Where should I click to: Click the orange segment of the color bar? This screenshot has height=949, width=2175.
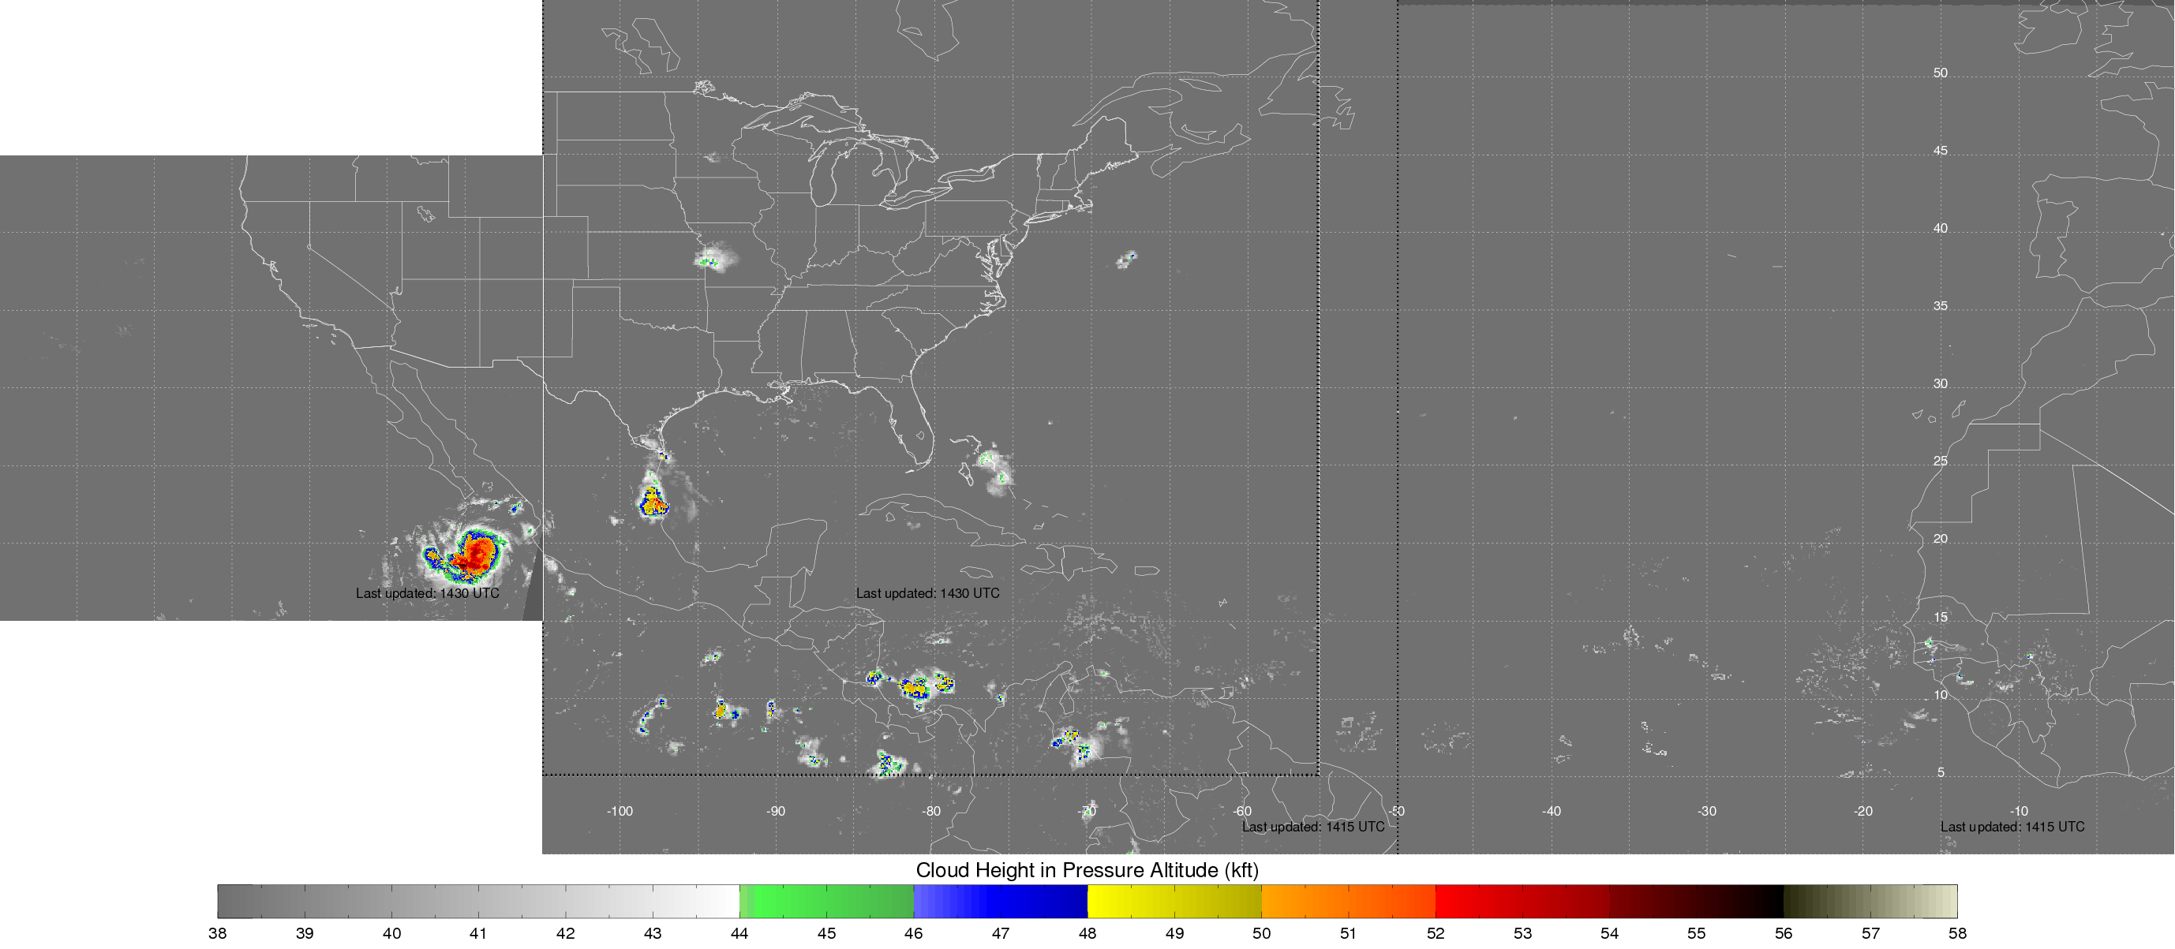[1348, 901]
